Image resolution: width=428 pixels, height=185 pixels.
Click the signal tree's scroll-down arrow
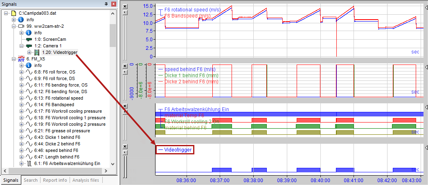[x=113, y=164]
